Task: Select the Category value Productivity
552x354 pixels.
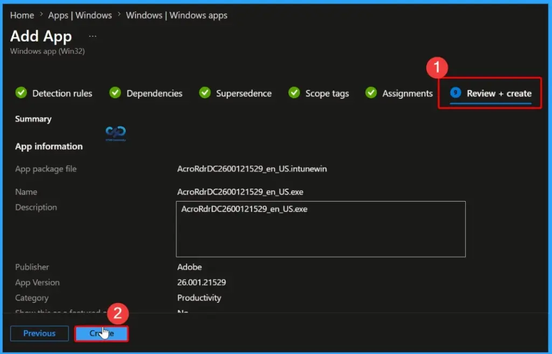Action: coord(199,298)
